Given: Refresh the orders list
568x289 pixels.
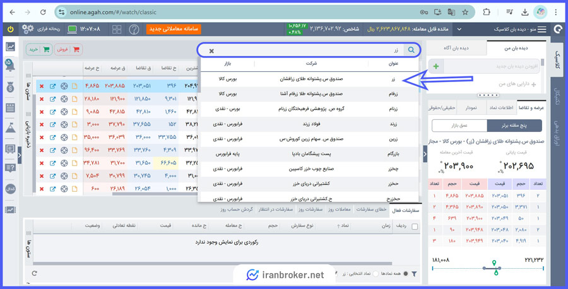Looking at the screenshot, I should click(35, 273).
